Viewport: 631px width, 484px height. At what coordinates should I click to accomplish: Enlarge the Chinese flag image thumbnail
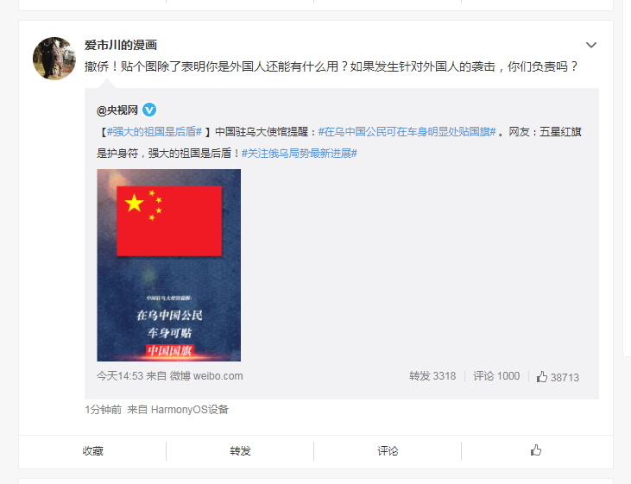pyautogui.click(x=168, y=265)
